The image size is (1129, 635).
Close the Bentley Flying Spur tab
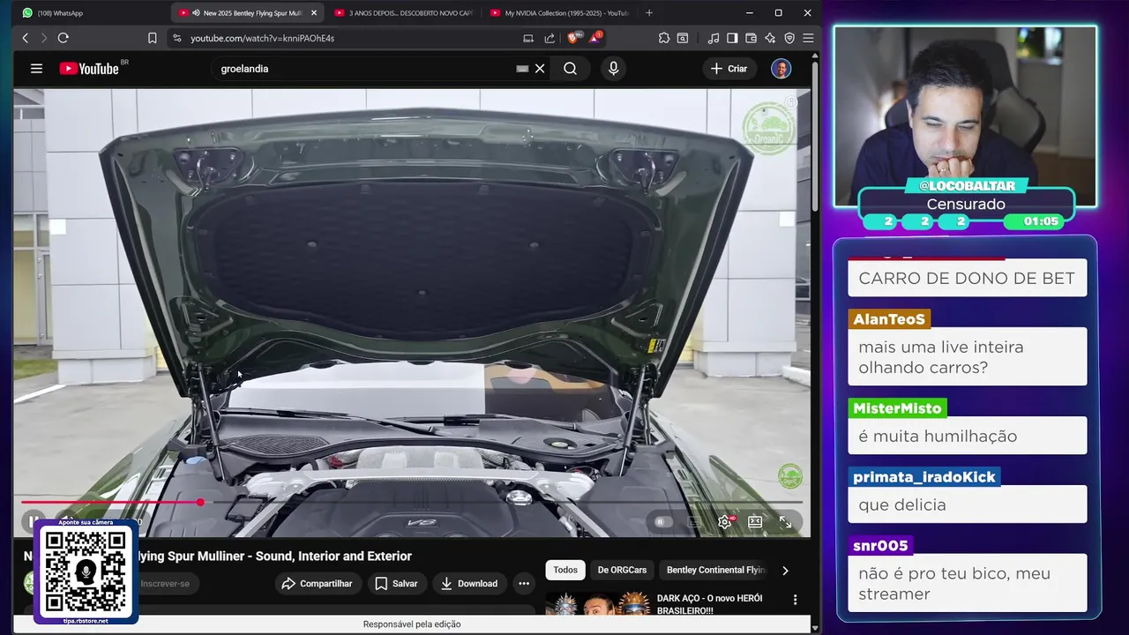coord(314,13)
